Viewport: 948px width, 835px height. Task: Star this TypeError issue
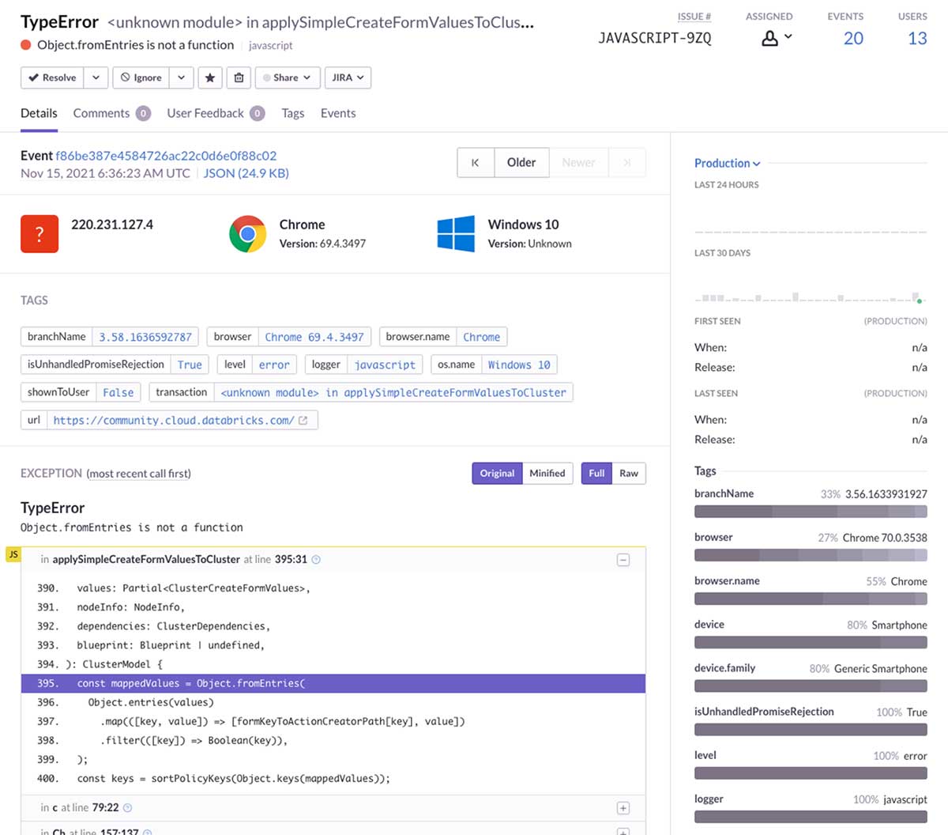point(209,77)
